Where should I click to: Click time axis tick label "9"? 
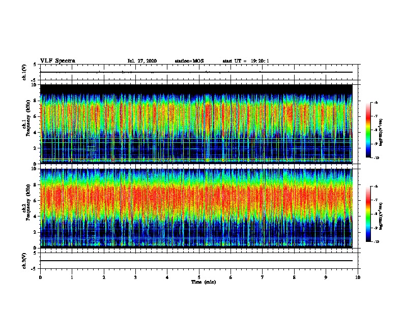point(326,277)
